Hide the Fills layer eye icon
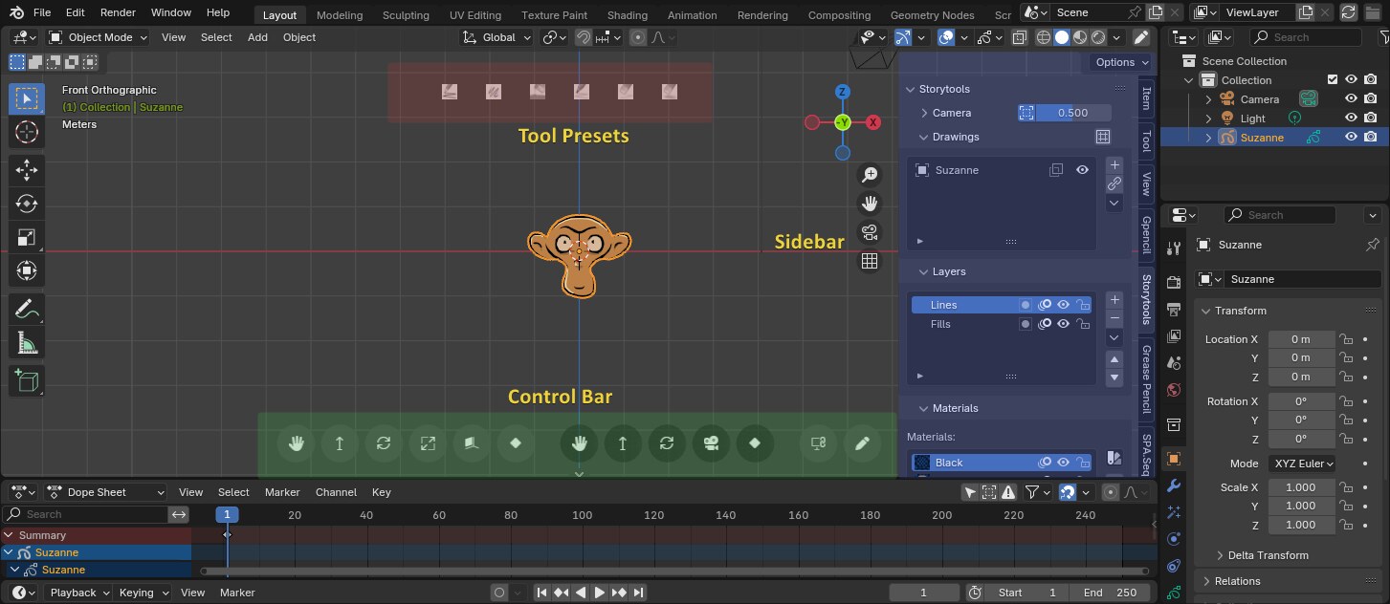This screenshot has height=604, width=1390. (x=1063, y=324)
